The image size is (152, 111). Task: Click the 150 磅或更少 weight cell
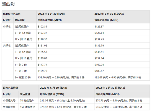[29, 107]
